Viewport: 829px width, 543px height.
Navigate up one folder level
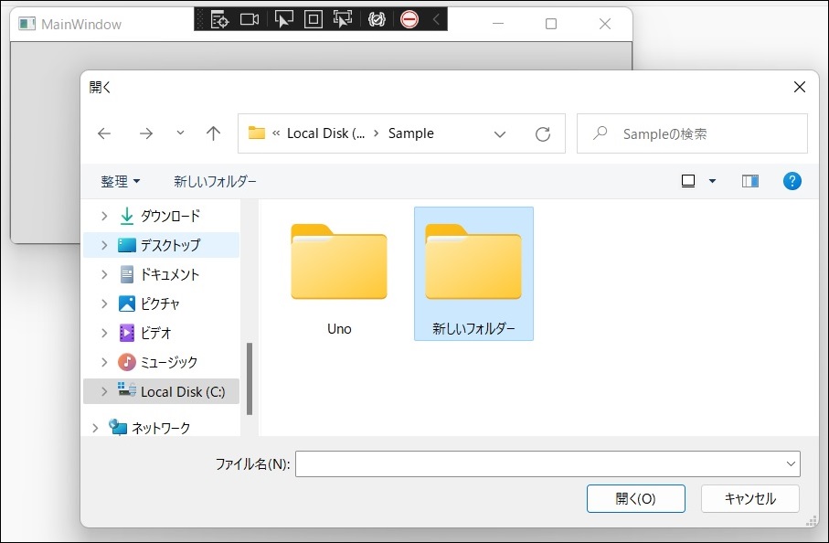pos(212,133)
